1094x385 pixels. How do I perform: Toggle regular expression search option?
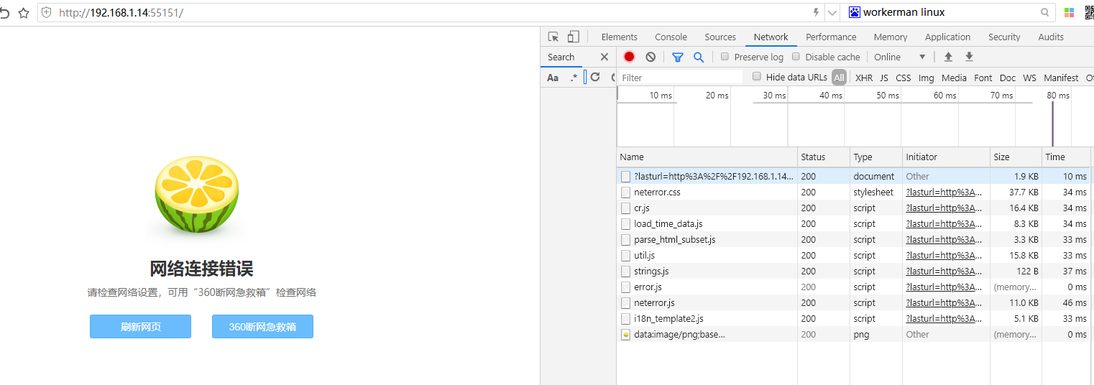(573, 78)
